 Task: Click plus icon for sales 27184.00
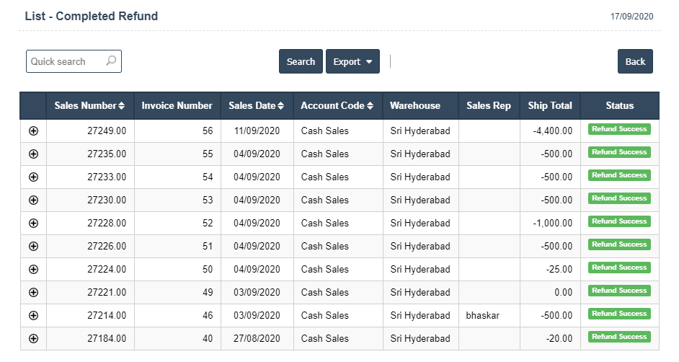pos(33,338)
